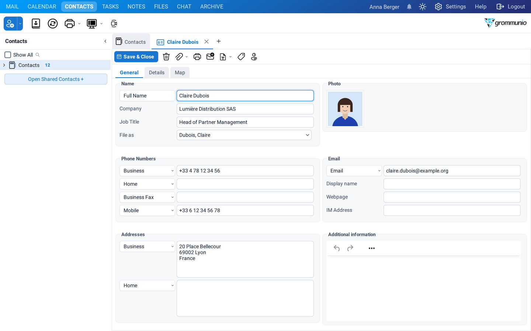Image resolution: width=531 pixels, height=331 pixels.
Task: Click the refresh sync icon
Action: [x=53, y=24]
